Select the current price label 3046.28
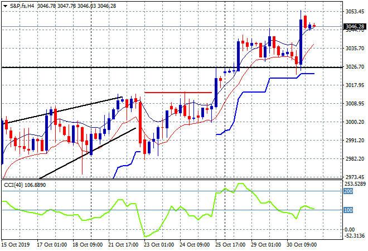 [355, 27]
